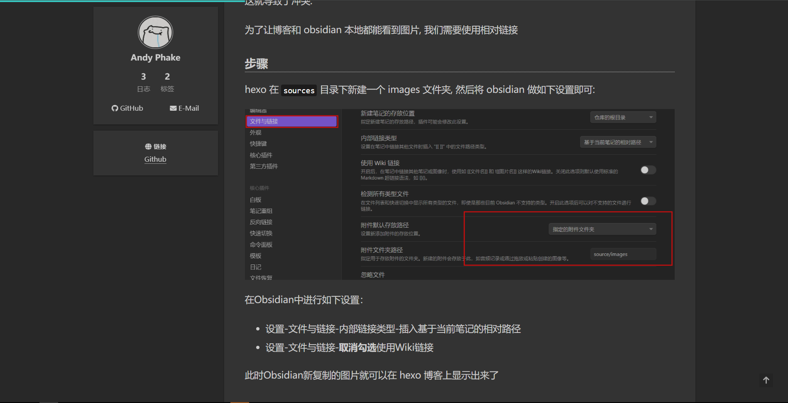Open 仓库的根目录 dropdown
Screen dimensions: 788x403
click(623, 117)
